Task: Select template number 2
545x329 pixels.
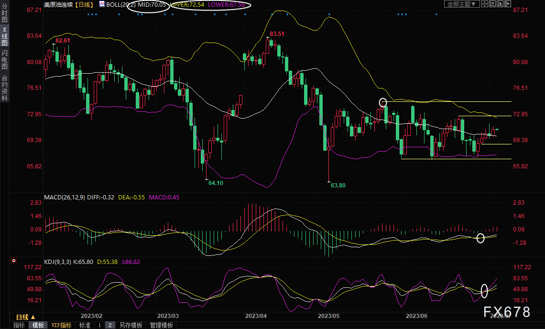Action: point(110,325)
